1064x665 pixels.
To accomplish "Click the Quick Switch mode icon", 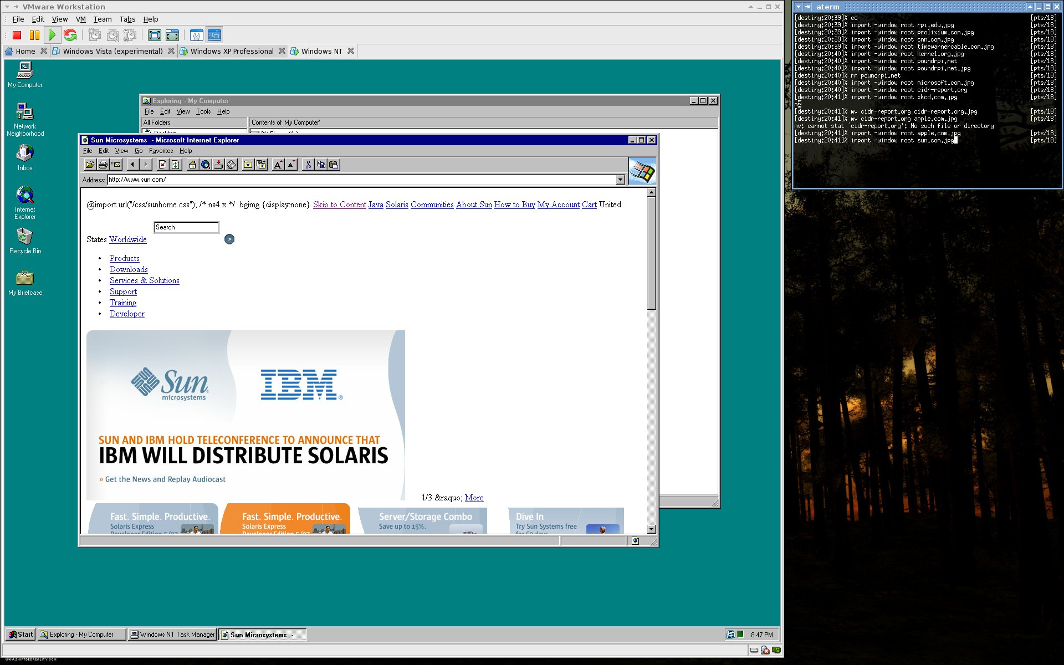I will 172,35.
